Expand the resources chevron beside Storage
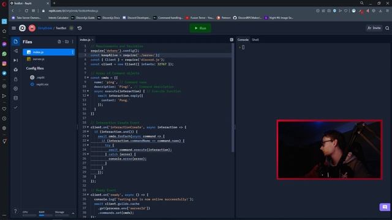The height and width of the screenshot is (220, 392). pyautogui.click(x=73, y=213)
